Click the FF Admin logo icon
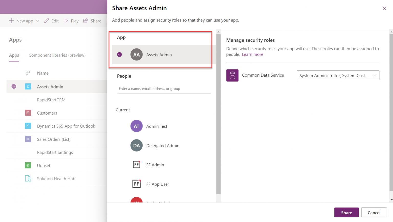 pyautogui.click(x=136, y=165)
